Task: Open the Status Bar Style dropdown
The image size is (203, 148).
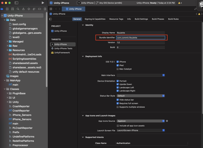Action: pos(140,96)
